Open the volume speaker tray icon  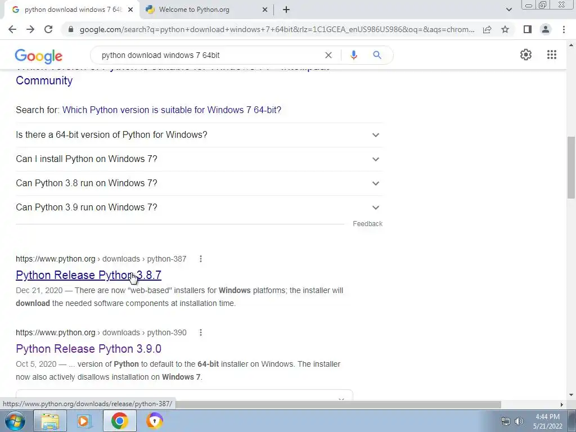click(519, 421)
